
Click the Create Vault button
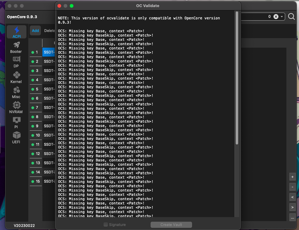[x=171, y=224]
